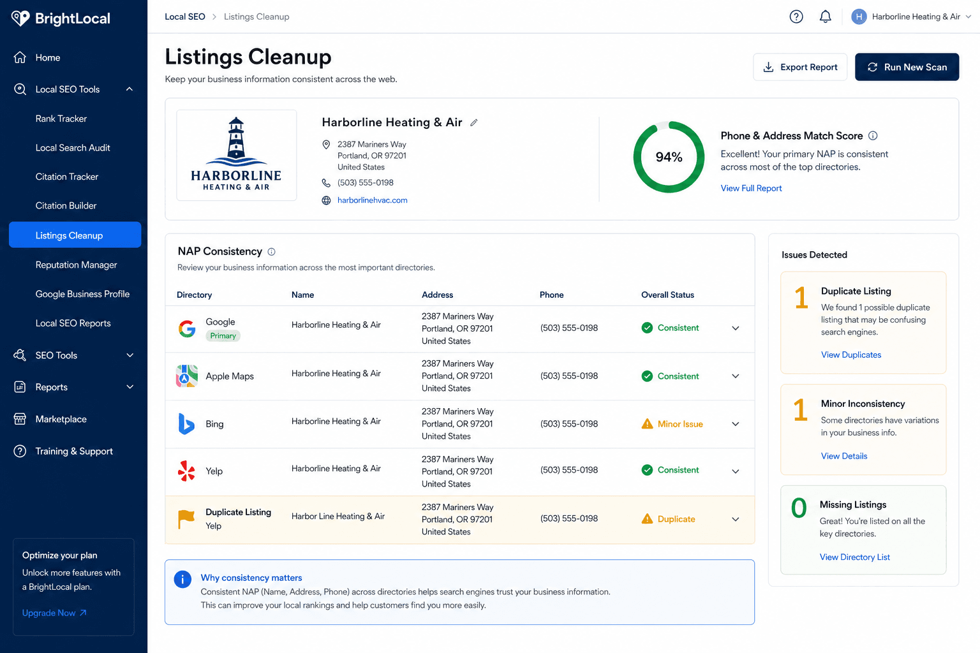This screenshot has width=980, height=653.
Task: Open Google Business Profile in sidebar
Action: tap(82, 294)
